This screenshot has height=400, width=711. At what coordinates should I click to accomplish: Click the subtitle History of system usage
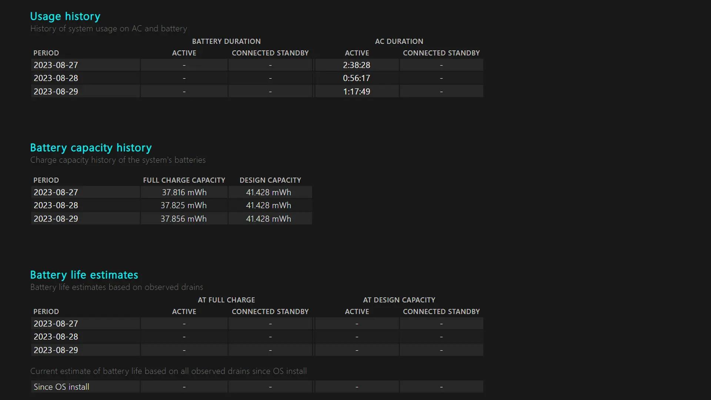click(109, 29)
